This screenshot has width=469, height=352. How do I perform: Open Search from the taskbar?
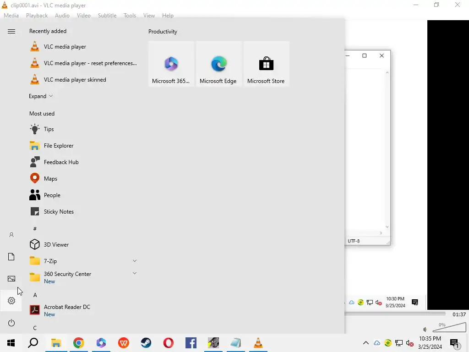point(33,343)
